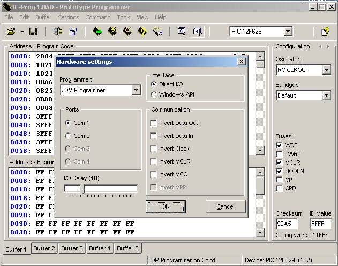Click the Erase All chip icon
The width and height of the screenshot is (338, 266).
127,32
